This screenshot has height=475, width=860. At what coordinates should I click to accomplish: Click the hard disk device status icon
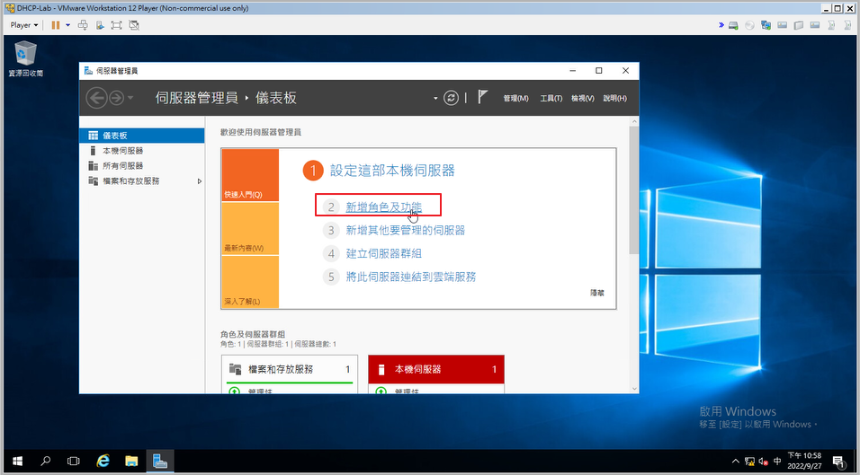coord(733,25)
